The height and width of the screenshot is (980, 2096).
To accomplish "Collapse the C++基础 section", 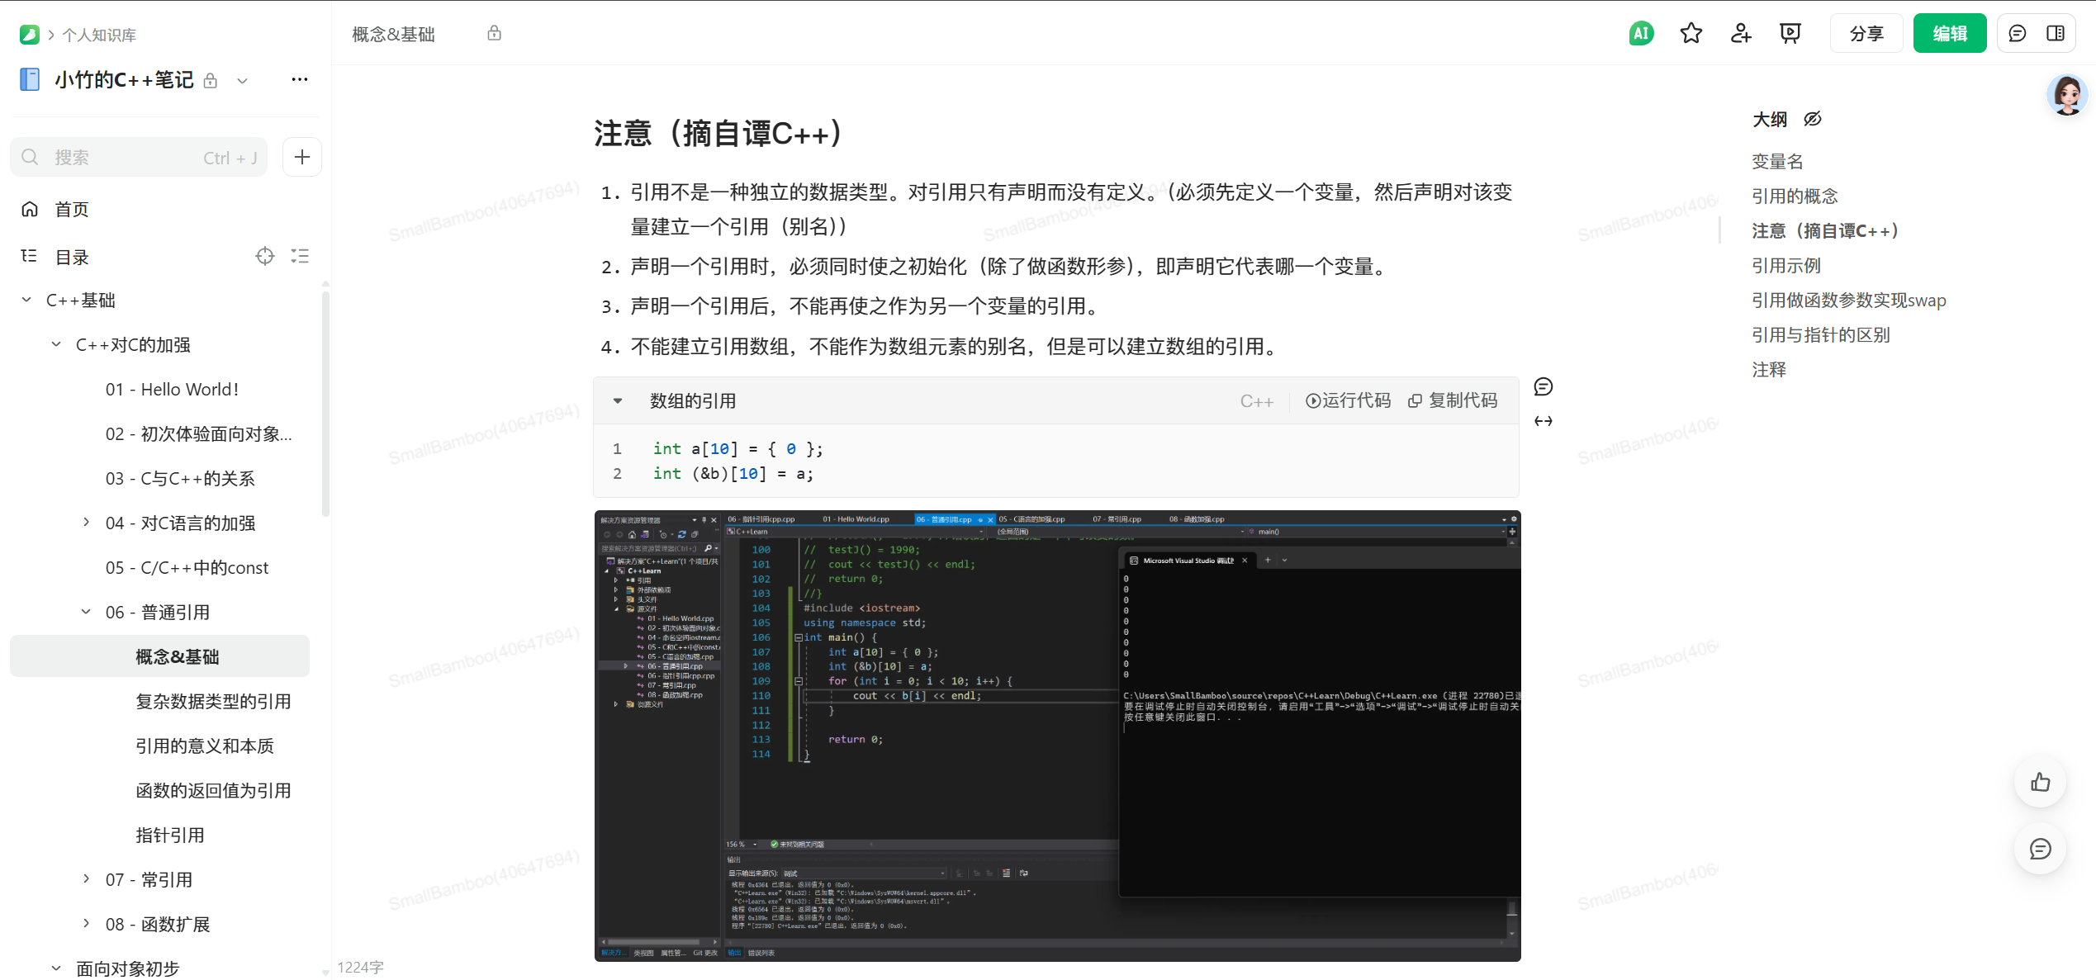I will tap(26, 301).
